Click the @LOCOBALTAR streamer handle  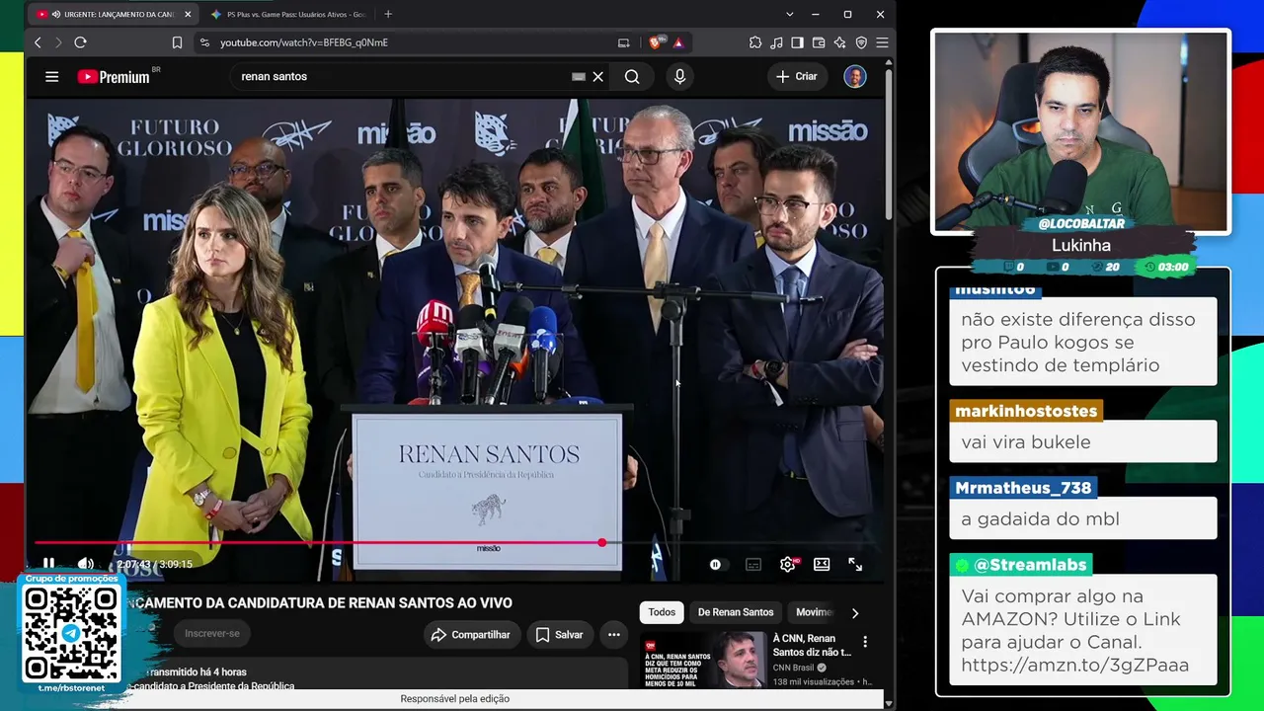tap(1081, 224)
